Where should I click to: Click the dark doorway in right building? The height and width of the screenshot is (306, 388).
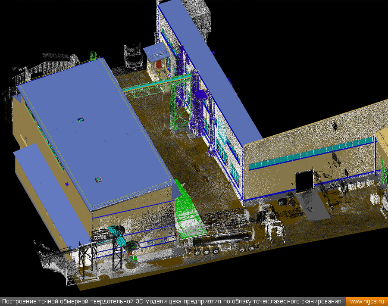click(x=304, y=181)
